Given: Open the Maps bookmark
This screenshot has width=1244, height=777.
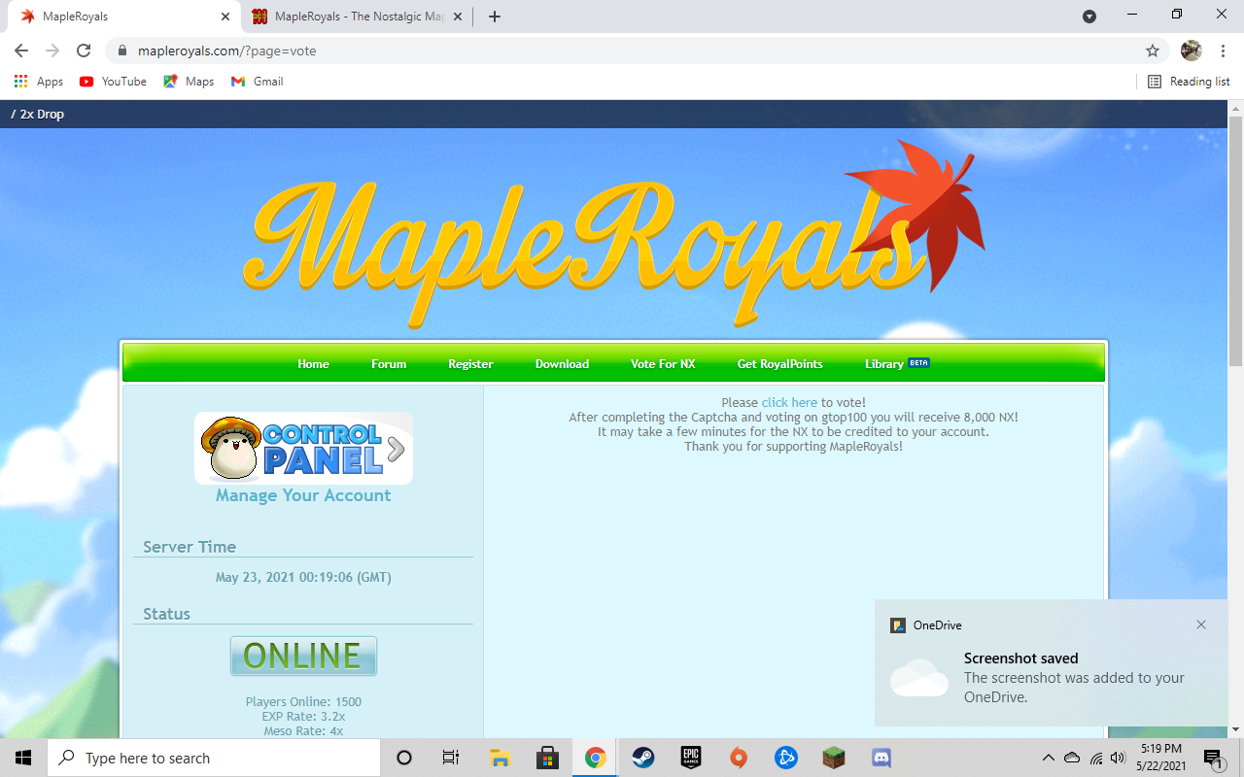Looking at the screenshot, I should 189,82.
